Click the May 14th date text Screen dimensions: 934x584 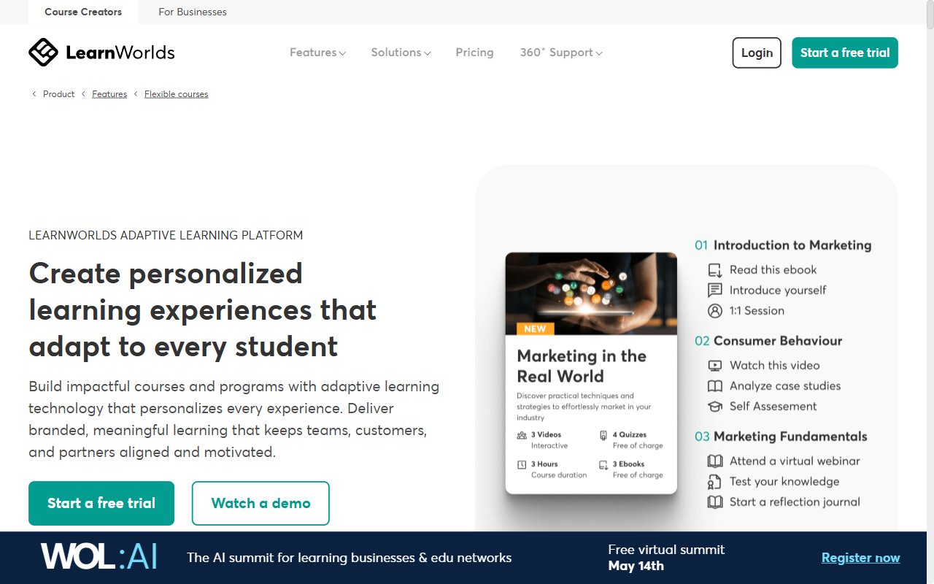click(636, 566)
